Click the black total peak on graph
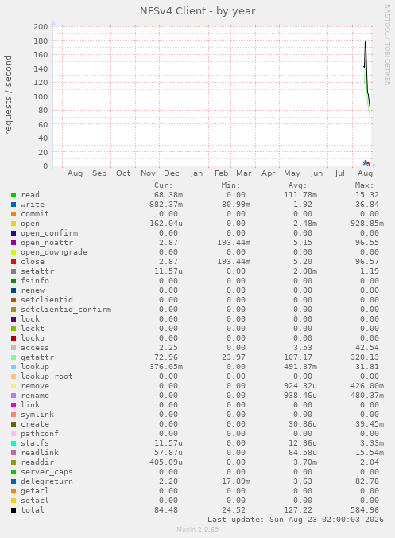The image size is (395, 538). click(x=365, y=42)
